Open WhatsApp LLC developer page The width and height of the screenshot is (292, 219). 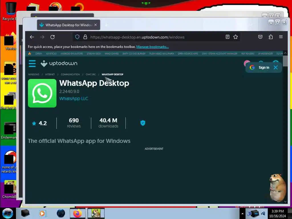click(74, 98)
